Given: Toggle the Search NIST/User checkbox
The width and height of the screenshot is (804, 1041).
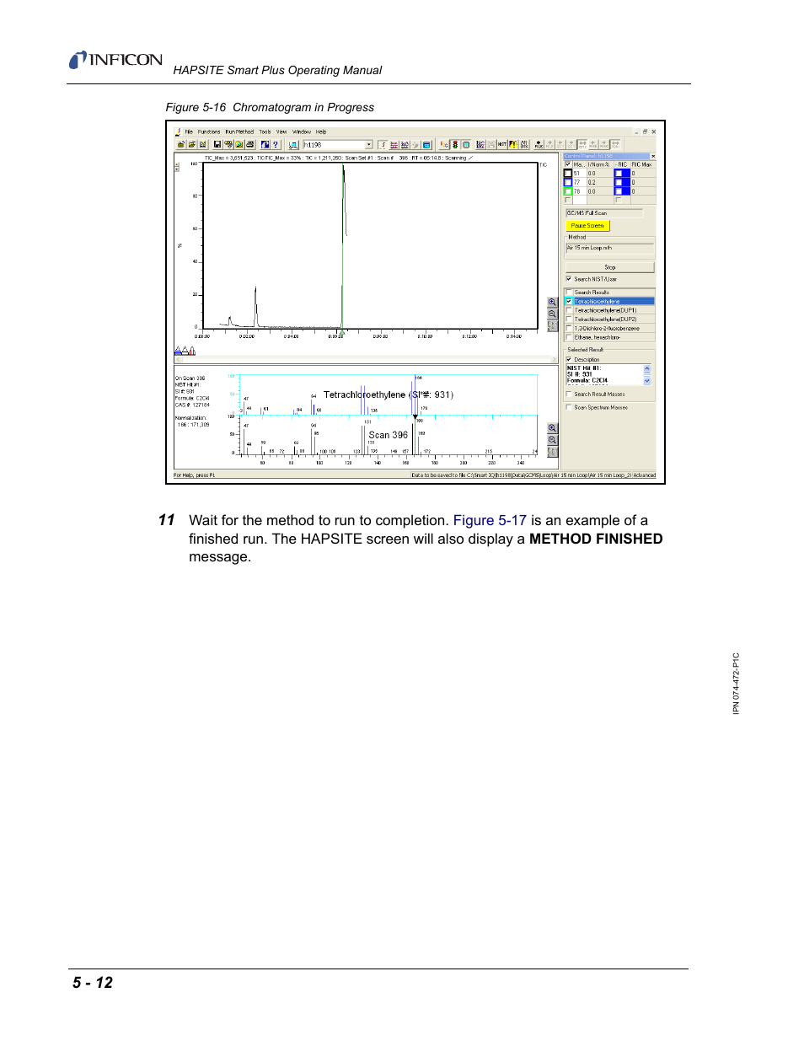Looking at the screenshot, I should click(x=569, y=279).
